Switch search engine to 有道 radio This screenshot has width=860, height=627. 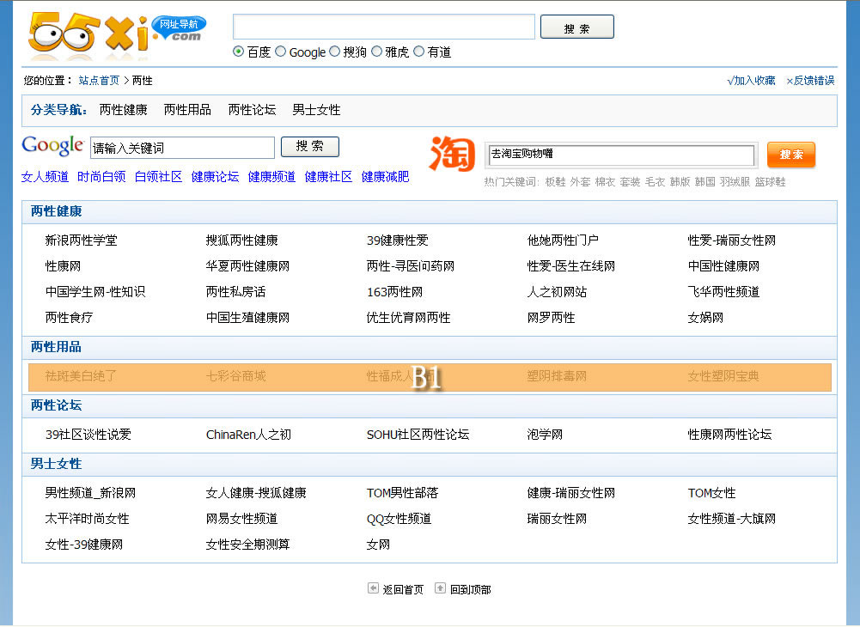point(419,52)
